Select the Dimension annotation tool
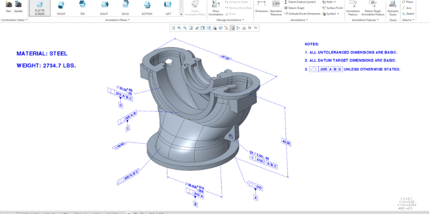Image resolution: width=429 pixels, height=214 pixels. [261, 7]
